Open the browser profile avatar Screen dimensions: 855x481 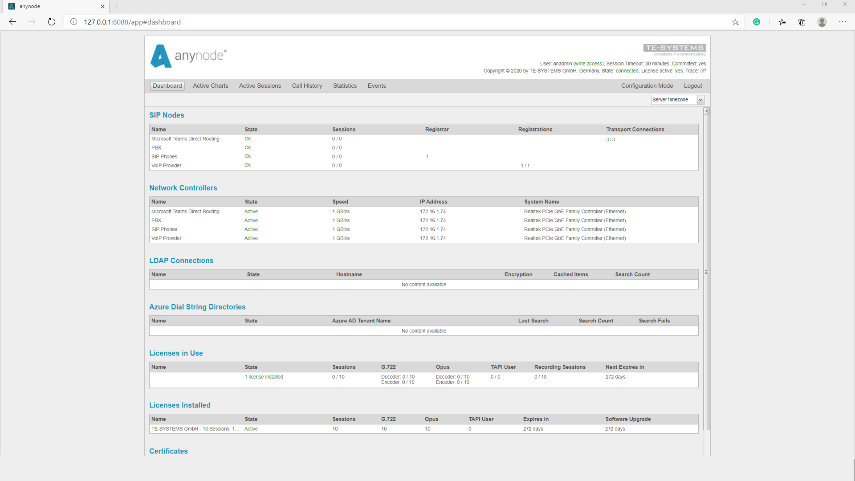point(822,22)
